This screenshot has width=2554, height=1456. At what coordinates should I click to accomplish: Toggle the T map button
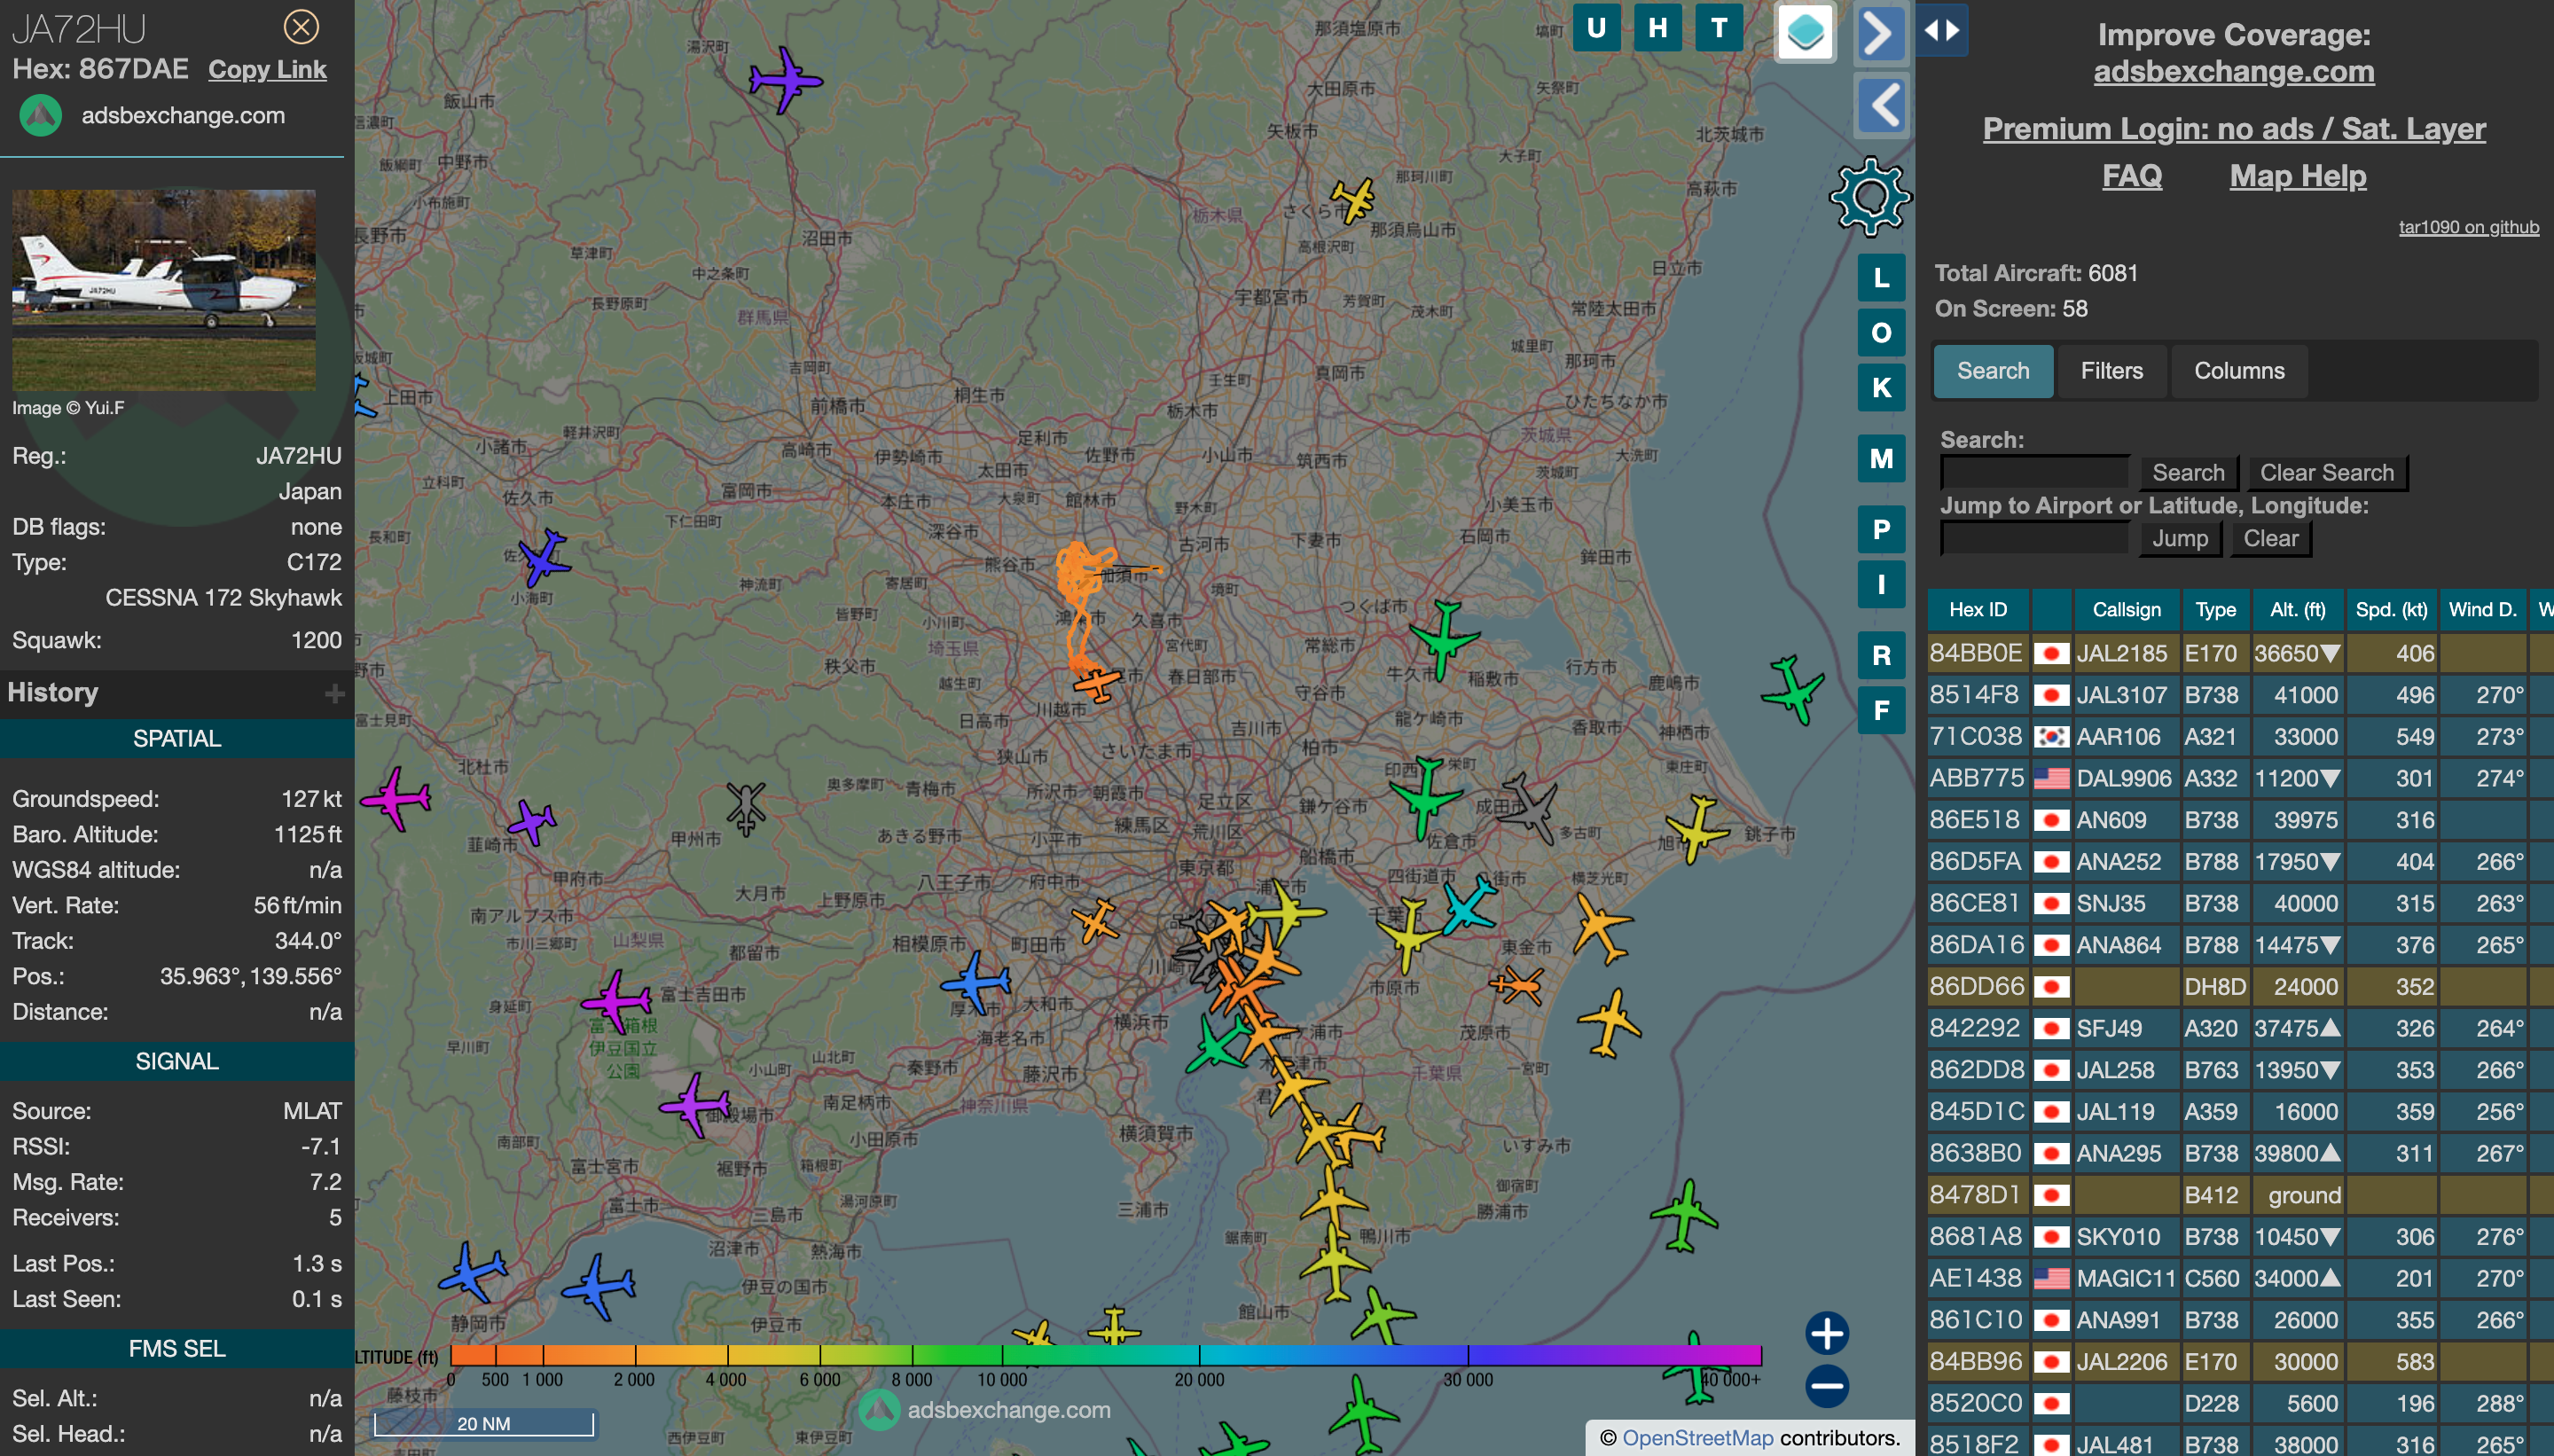pos(1719,28)
